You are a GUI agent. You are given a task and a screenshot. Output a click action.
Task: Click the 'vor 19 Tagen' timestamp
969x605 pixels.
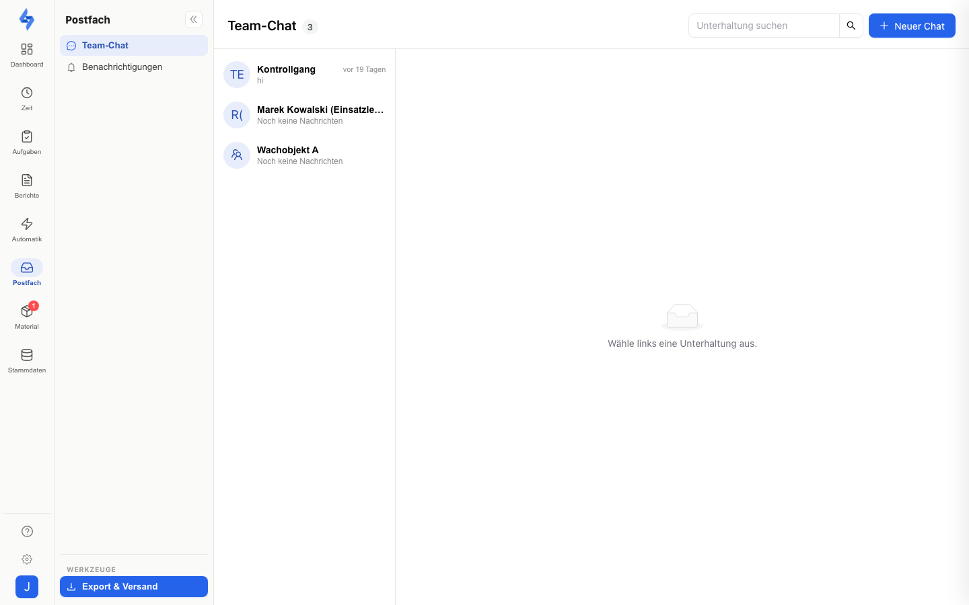click(364, 69)
